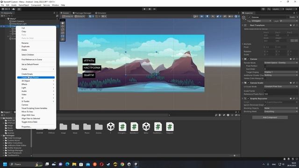Click the ИГРАТЬ button in Scene view

[89, 61]
